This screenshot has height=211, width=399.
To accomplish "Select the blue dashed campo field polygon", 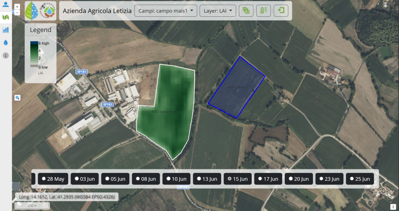I will (237, 88).
